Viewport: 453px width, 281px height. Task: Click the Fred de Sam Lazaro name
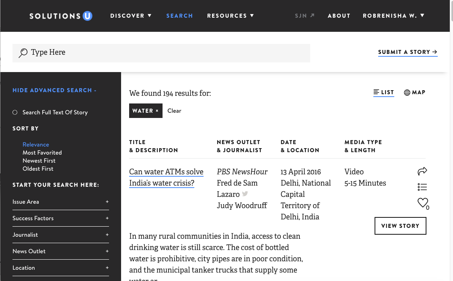point(237,188)
